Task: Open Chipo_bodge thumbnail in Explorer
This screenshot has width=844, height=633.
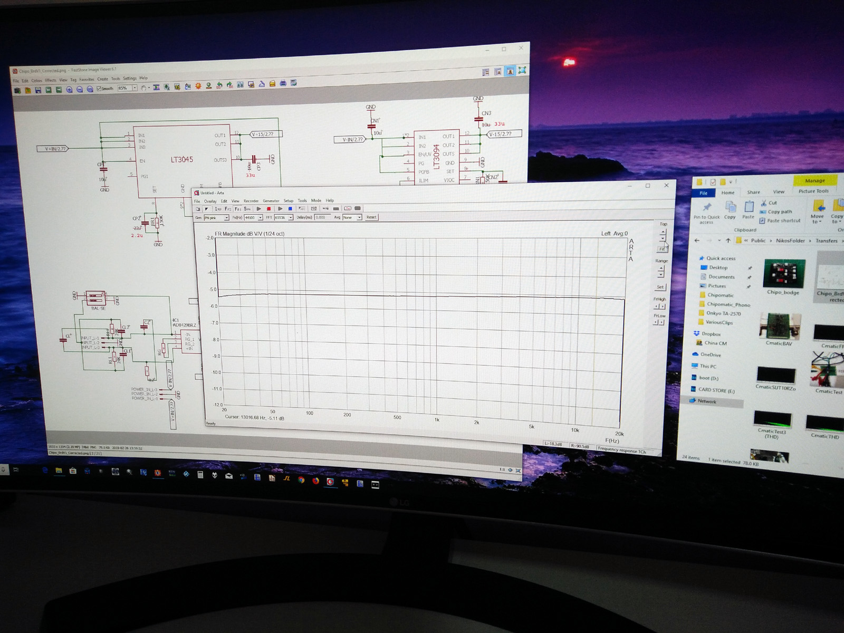Action: point(783,274)
